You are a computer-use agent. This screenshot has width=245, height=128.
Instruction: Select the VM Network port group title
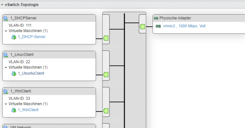(x=21, y=127)
